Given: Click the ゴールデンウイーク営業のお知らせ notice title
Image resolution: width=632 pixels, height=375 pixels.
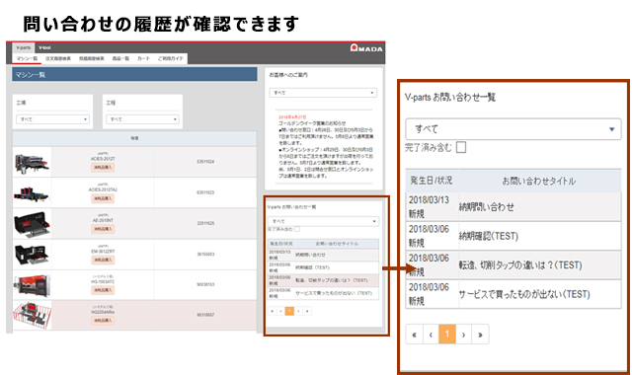Looking at the screenshot, I should coord(312,123).
